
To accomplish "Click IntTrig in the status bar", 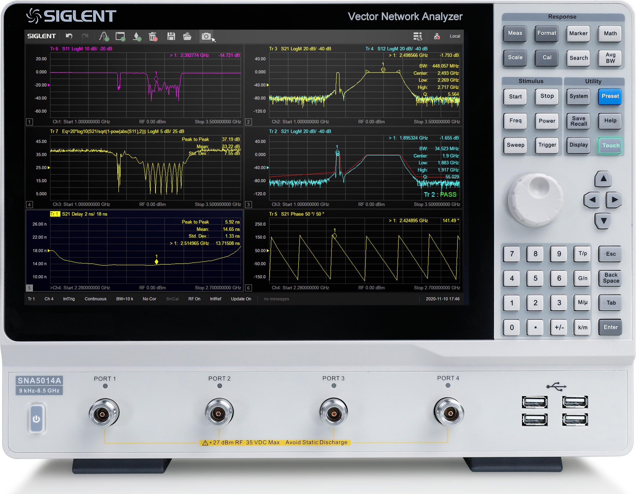I will point(69,299).
